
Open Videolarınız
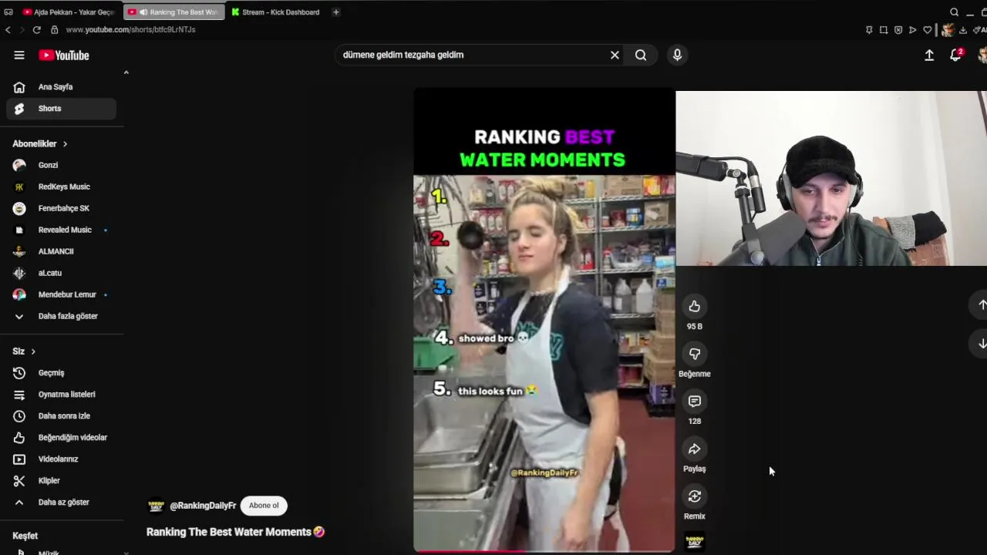pyautogui.click(x=62, y=459)
